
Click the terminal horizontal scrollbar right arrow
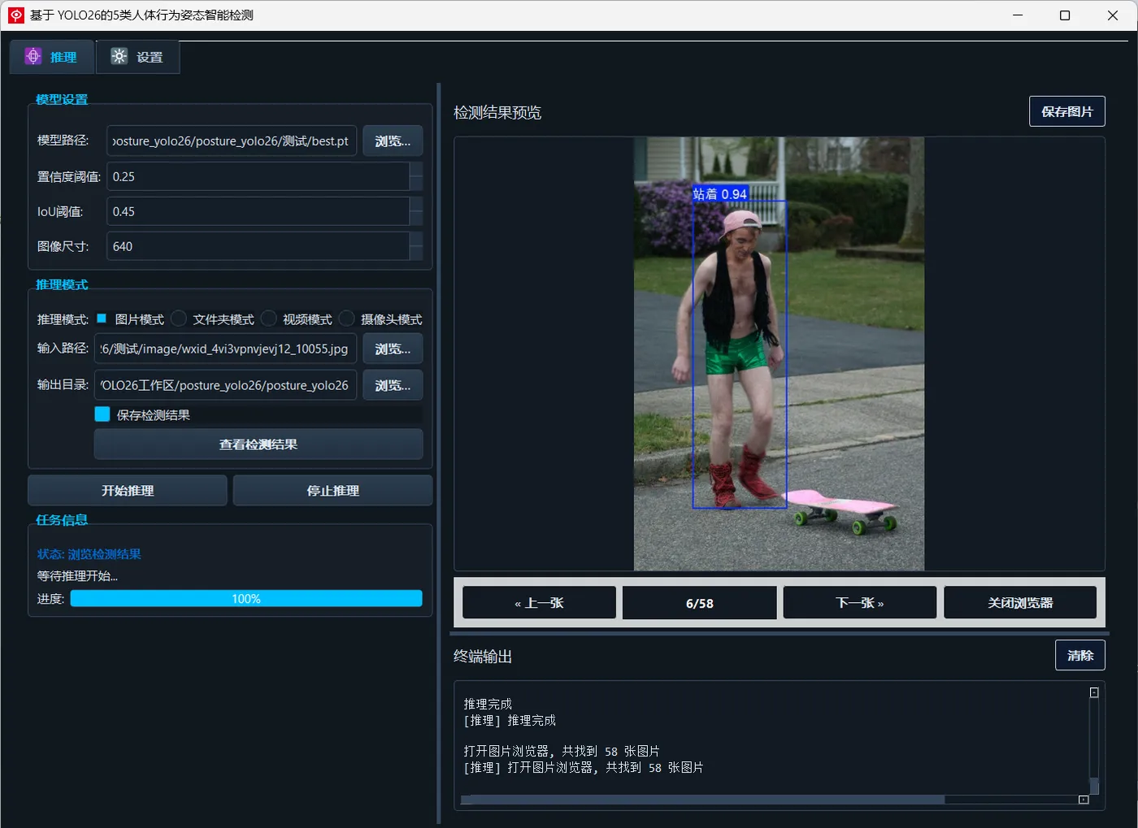coord(1084,800)
